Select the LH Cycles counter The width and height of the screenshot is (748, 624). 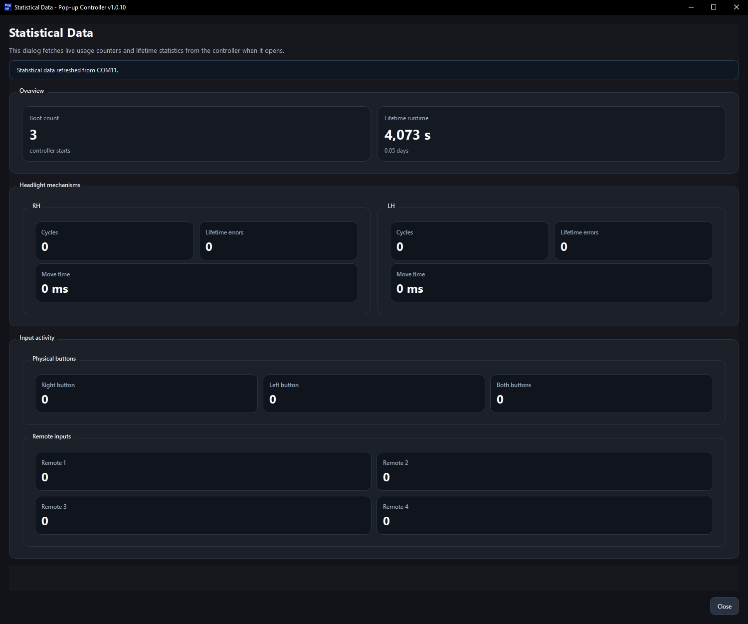469,241
